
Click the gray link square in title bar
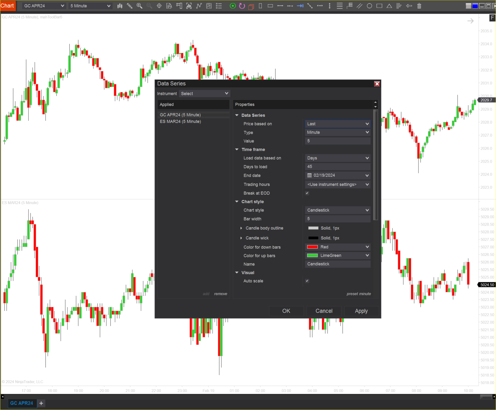coord(469,6)
